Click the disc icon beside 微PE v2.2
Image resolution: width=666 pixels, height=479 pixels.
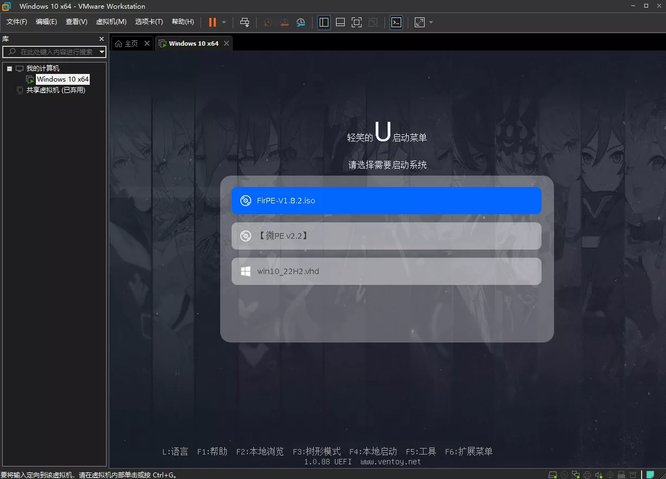(246, 236)
